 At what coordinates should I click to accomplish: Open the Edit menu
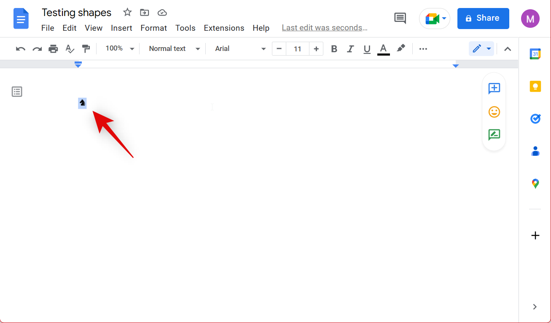coord(70,28)
